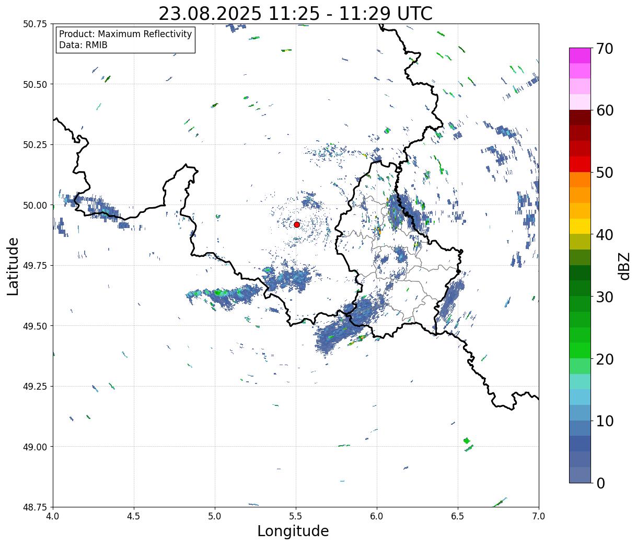Click the longitude tick label 4.5
637x544 pixels.
[134, 516]
